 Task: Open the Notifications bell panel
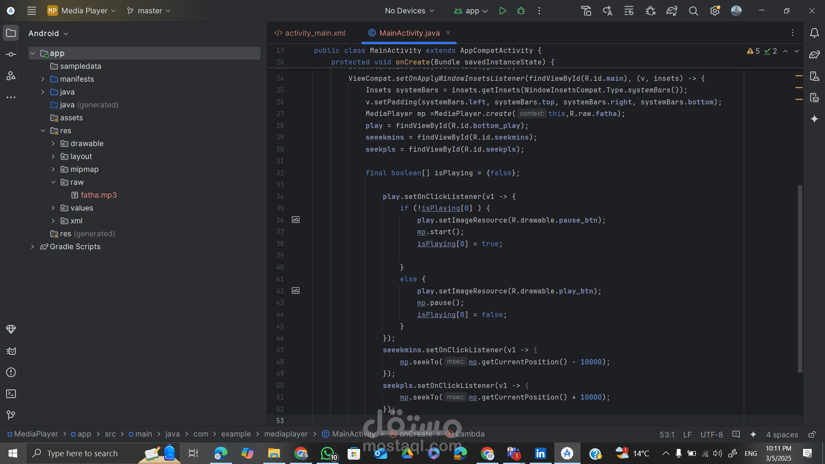pos(814,33)
